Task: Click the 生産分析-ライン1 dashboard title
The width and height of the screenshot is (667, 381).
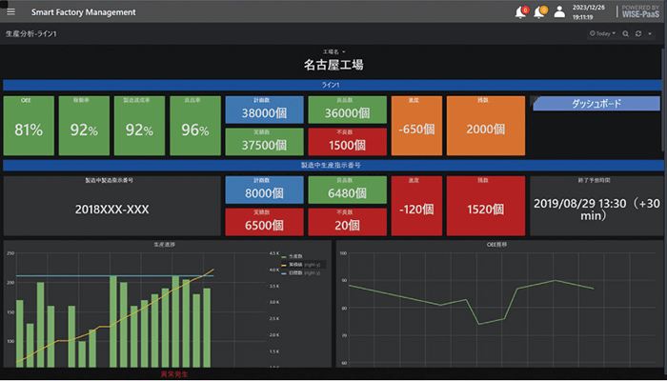Action: pos(30,34)
